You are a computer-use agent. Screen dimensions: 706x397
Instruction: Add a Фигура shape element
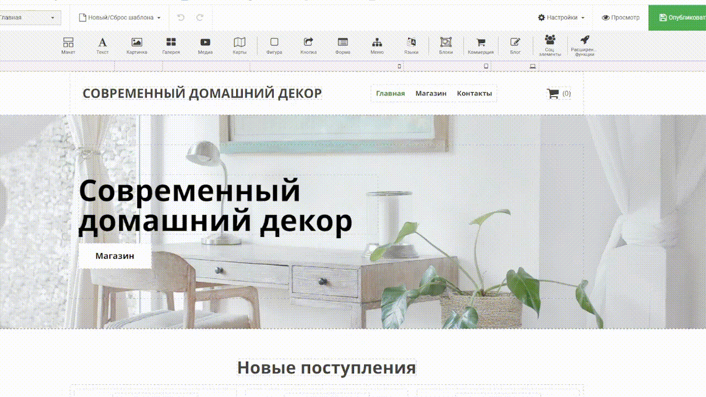click(x=274, y=45)
